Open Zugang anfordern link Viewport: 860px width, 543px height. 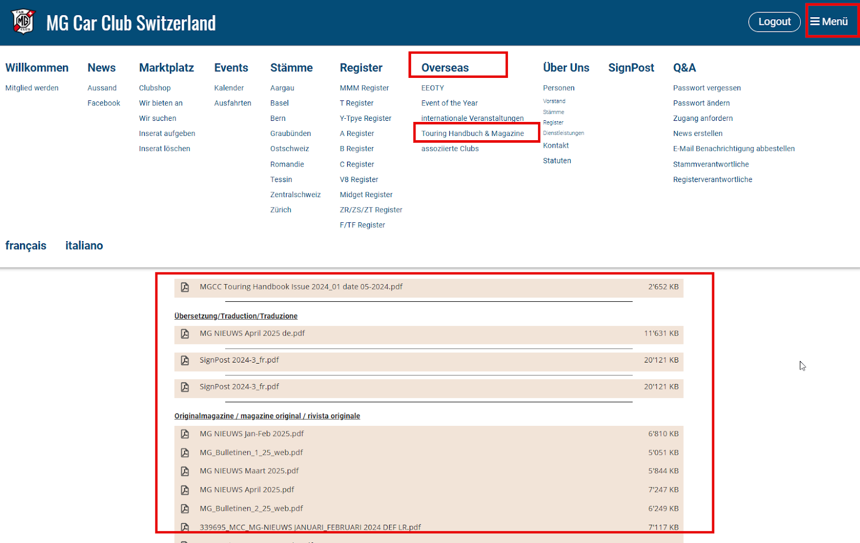coord(703,118)
